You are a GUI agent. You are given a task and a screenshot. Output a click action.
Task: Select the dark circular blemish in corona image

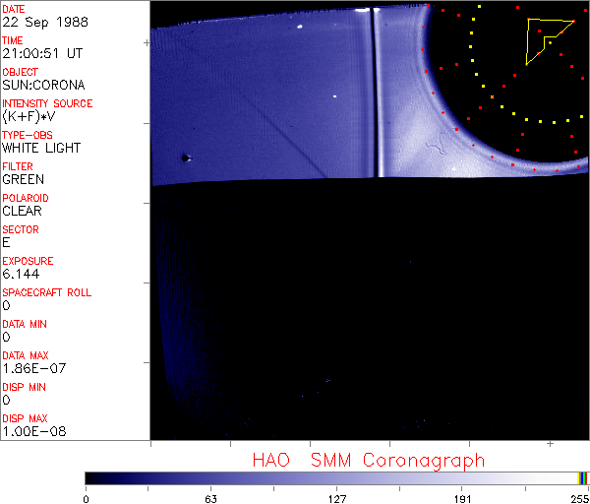185,157
